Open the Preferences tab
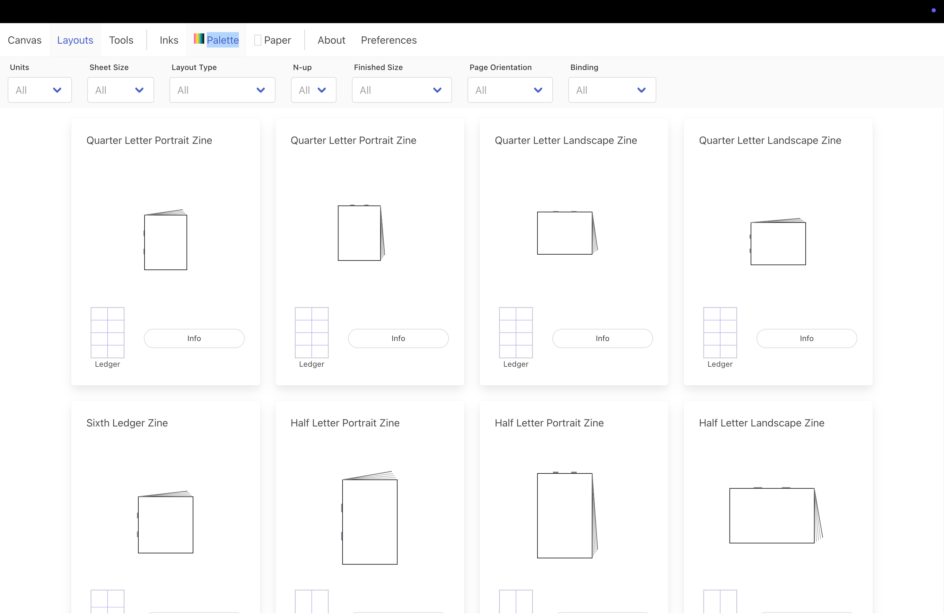The width and height of the screenshot is (944, 614). [388, 40]
